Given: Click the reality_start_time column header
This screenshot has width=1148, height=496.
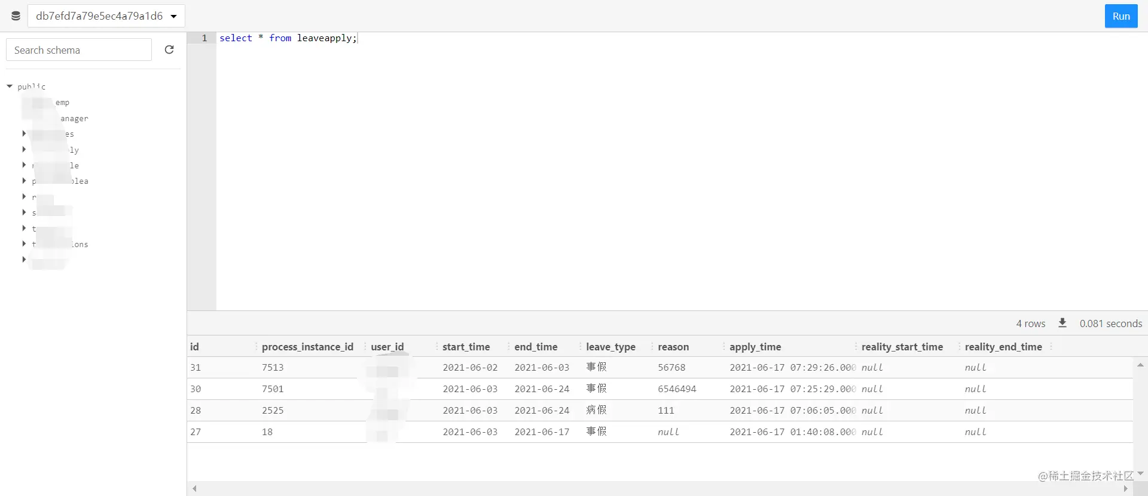Looking at the screenshot, I should tap(902, 347).
